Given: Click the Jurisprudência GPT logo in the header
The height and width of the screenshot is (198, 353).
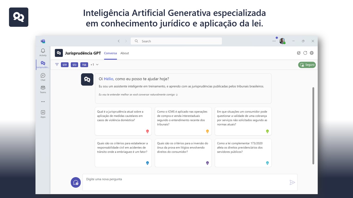Looking at the screenshot, I should (59, 53).
